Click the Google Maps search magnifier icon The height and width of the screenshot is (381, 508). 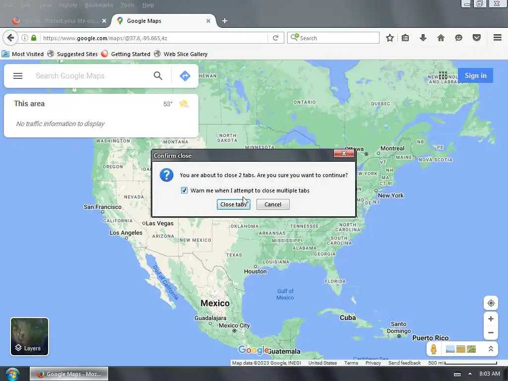(x=158, y=76)
